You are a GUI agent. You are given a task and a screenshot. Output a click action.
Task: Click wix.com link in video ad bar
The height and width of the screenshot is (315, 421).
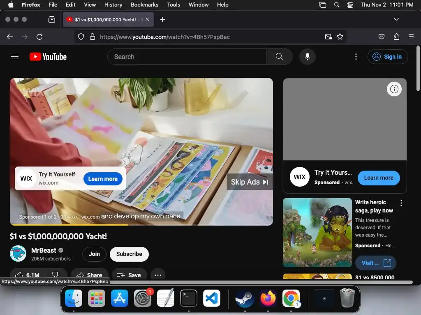click(90, 217)
